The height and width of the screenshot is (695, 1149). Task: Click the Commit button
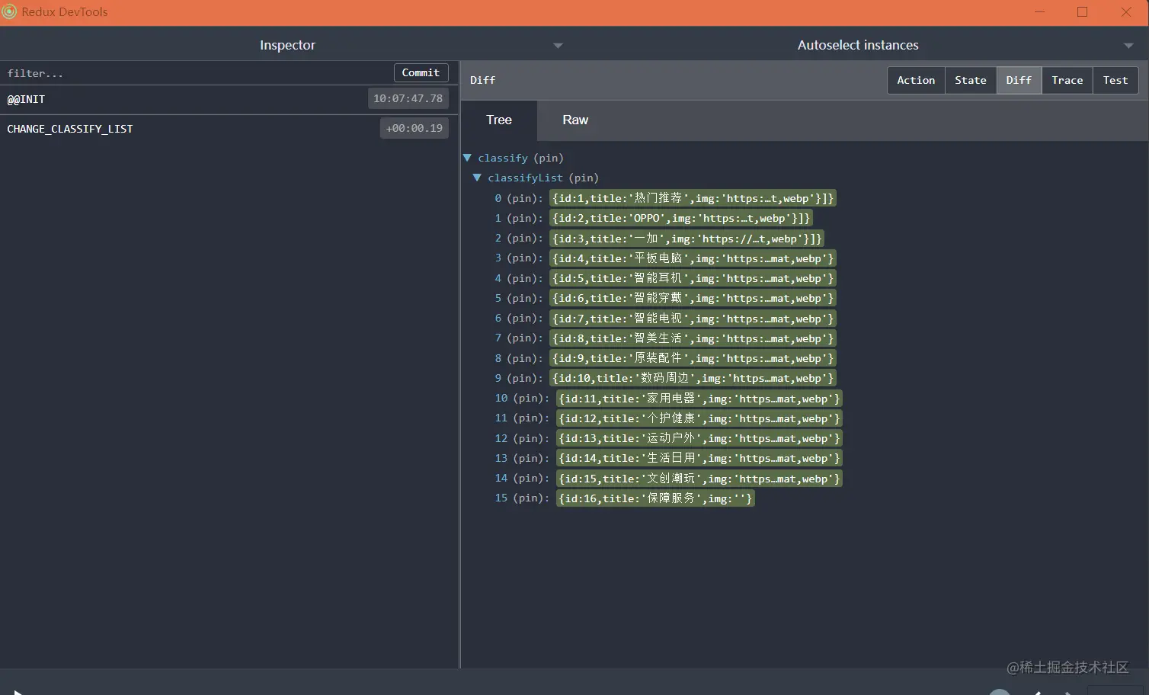pyautogui.click(x=421, y=72)
